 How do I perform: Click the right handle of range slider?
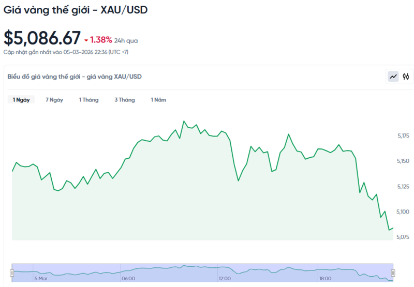[x=393, y=273]
